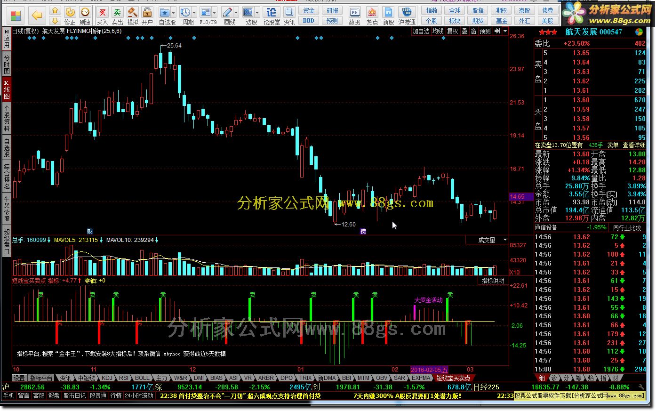Screen dimensions: 656x411
Task: Toggle the 窗 multi-window option
Action: (473, 31)
